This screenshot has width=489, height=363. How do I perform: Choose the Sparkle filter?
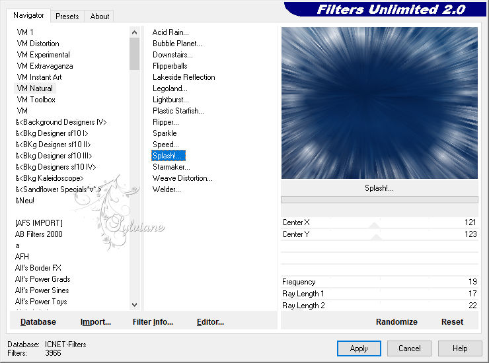[165, 133]
